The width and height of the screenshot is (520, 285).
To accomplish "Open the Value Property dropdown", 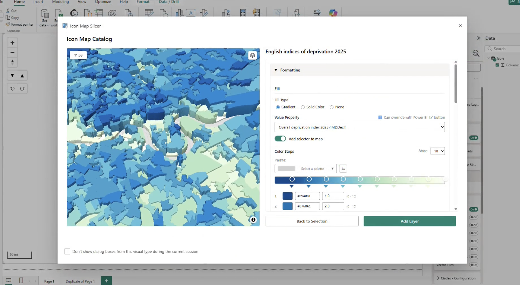I will tap(359, 127).
